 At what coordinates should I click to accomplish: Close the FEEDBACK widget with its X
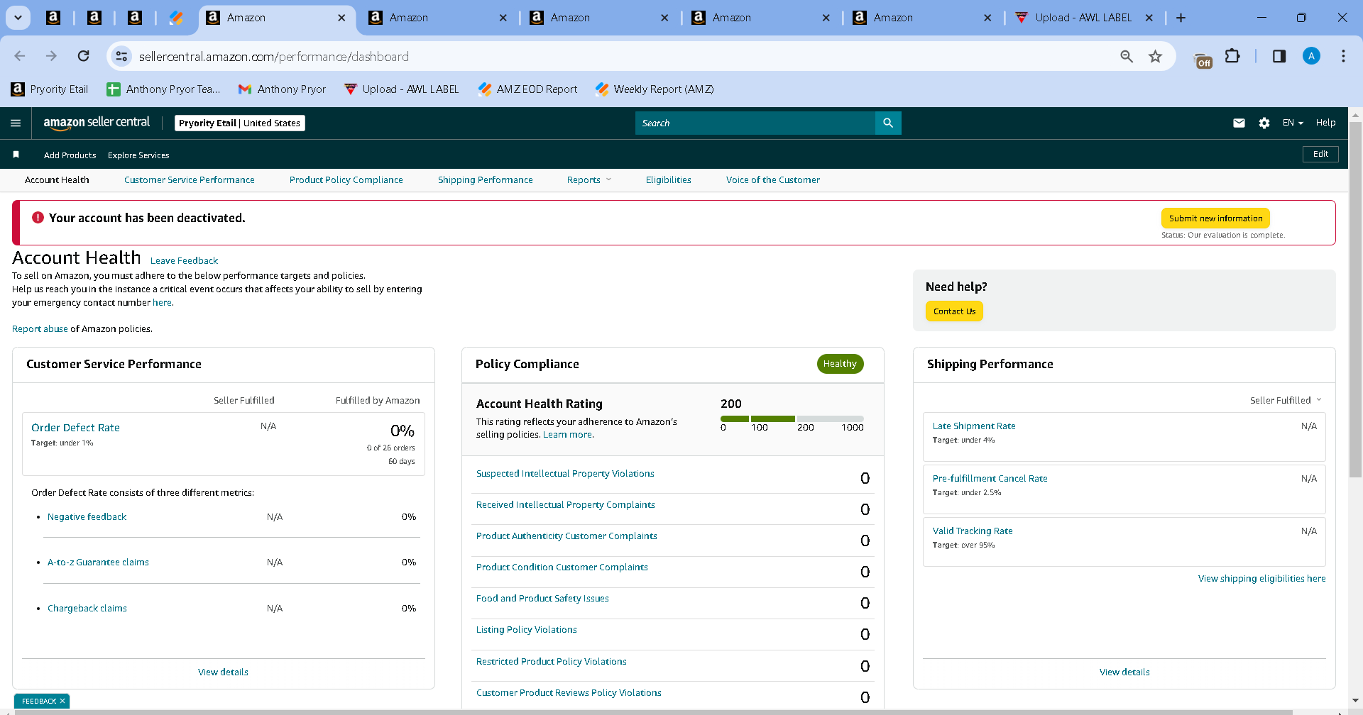(62, 701)
